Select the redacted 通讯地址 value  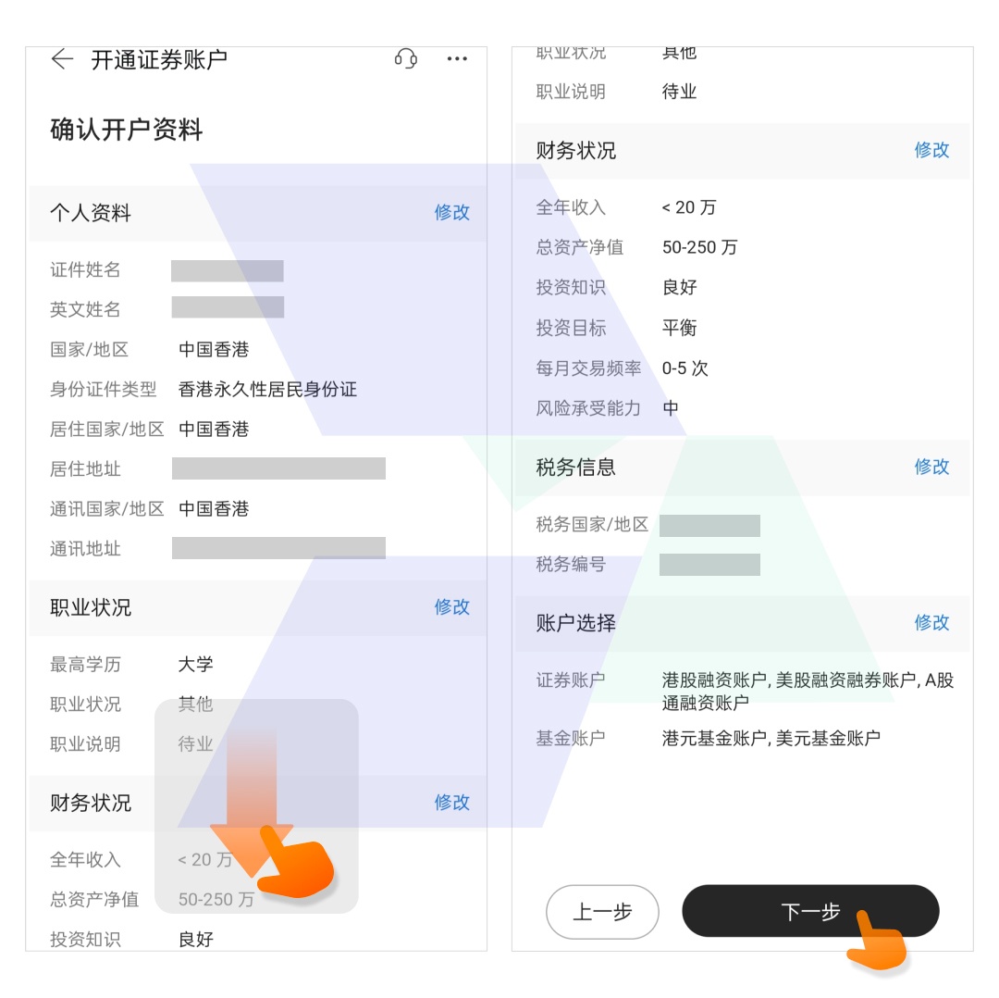pos(278,548)
